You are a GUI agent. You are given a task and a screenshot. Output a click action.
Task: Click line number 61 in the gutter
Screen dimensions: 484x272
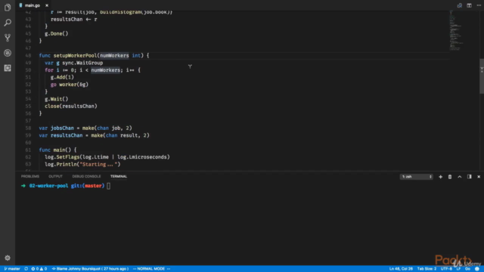[28, 150]
